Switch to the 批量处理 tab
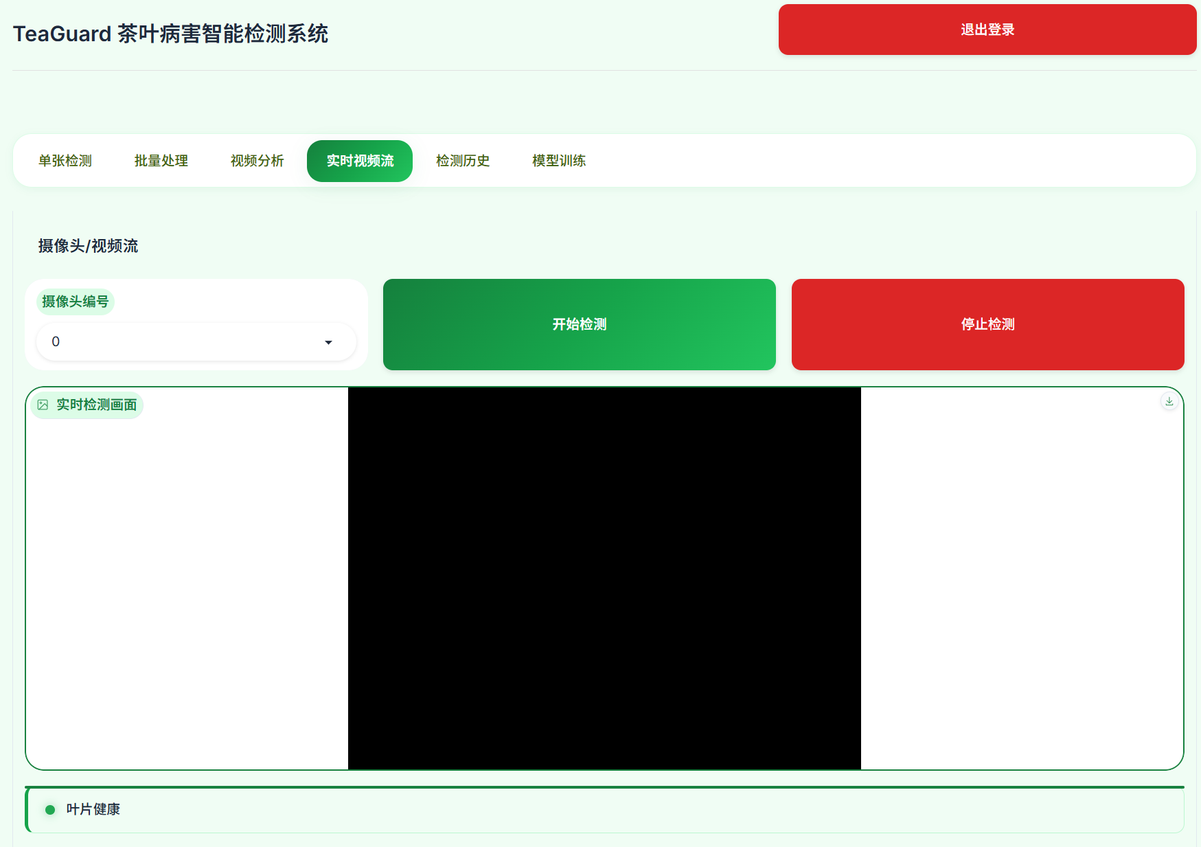The width and height of the screenshot is (1201, 847). pos(161,161)
